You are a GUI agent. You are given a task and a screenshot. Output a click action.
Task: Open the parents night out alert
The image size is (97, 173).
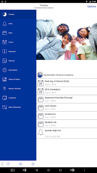pyautogui.click(x=67, y=133)
